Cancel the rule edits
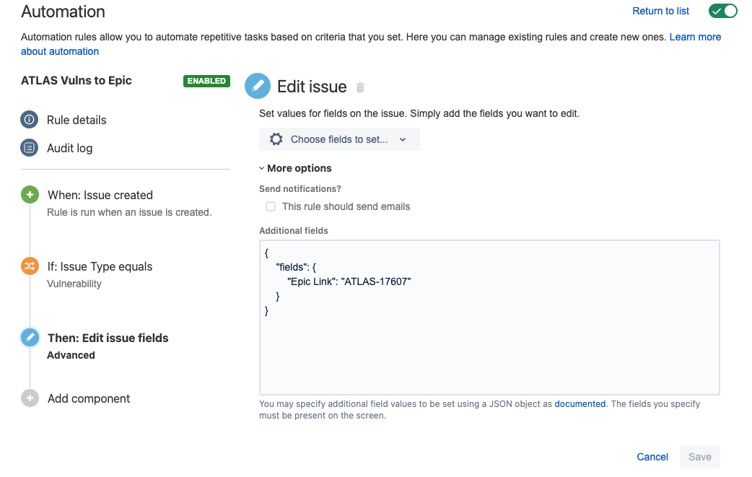Screen dimensions: 752x477 (652, 457)
